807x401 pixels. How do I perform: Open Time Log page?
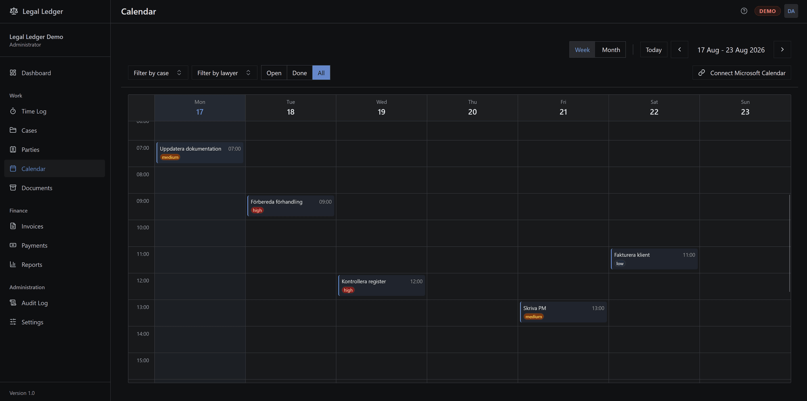[x=54, y=111]
